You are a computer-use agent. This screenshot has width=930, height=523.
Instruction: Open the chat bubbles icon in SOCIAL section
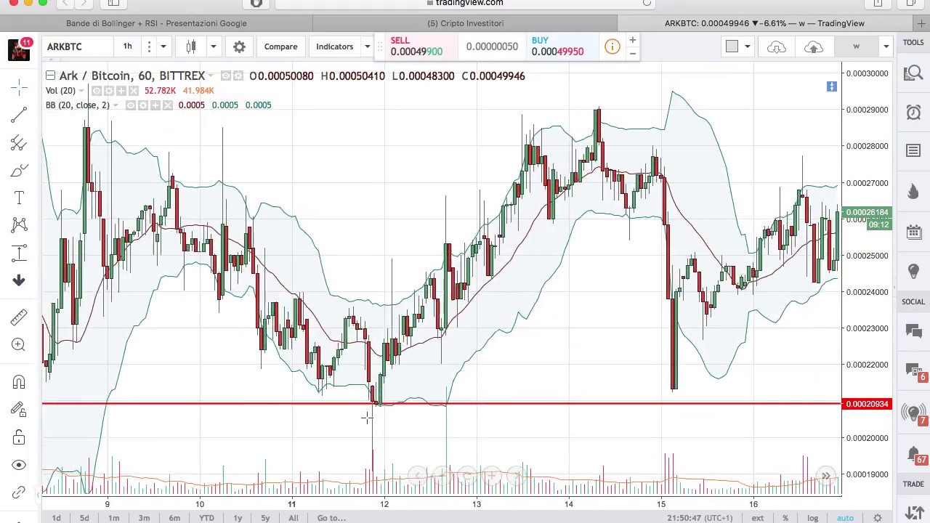(x=913, y=331)
